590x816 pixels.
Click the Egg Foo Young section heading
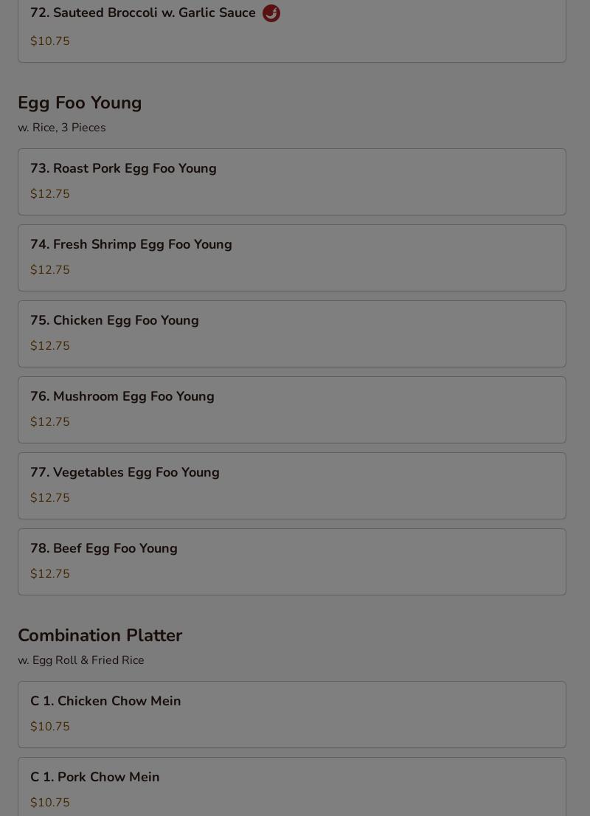(80, 103)
